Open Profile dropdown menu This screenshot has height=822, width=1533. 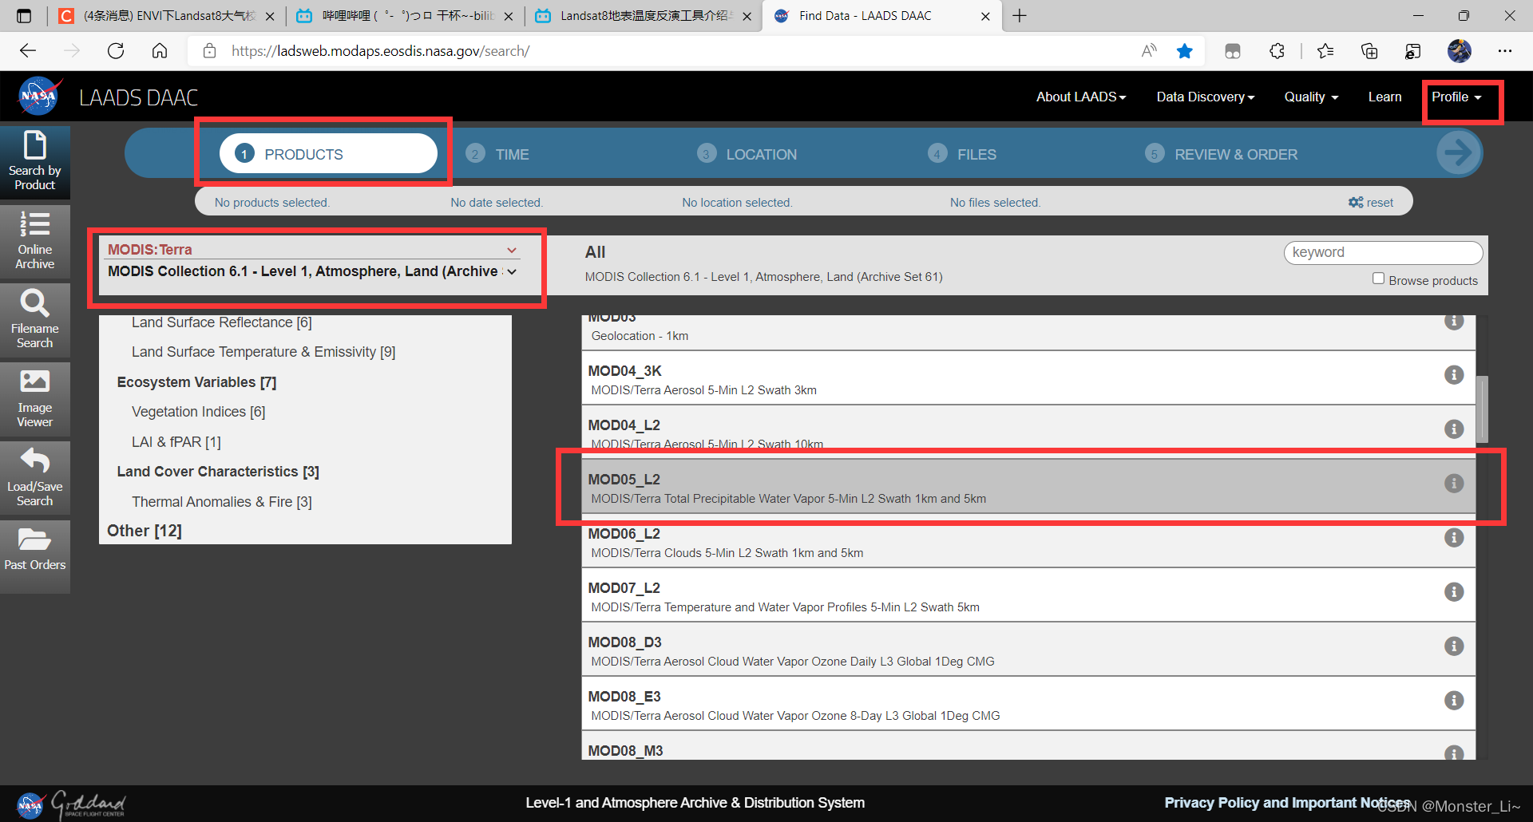1456,97
